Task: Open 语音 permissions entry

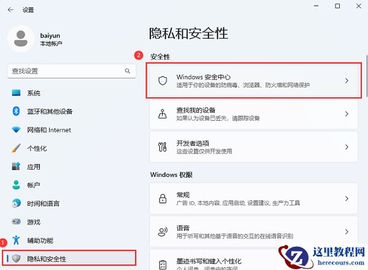Action: click(x=253, y=232)
